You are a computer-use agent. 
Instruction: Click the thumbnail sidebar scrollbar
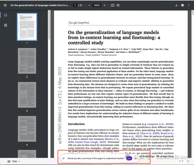pyautogui.click(x=49, y=25)
